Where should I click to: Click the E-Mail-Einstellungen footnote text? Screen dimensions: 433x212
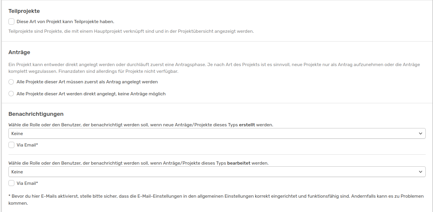point(205,196)
